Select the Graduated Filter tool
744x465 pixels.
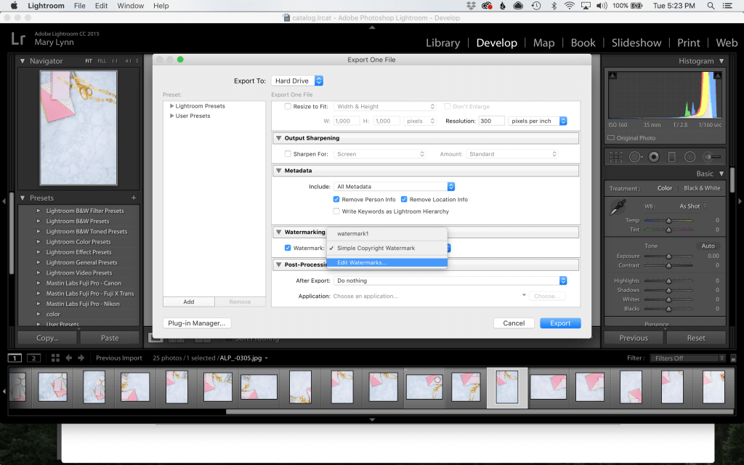671,156
